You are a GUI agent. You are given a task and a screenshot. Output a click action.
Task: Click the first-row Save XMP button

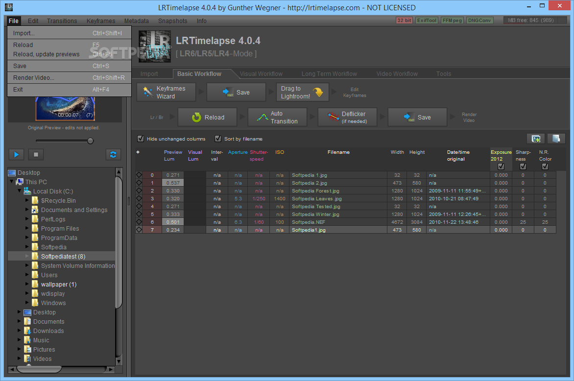pos(236,92)
